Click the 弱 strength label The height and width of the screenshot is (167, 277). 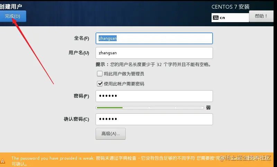point(208,108)
